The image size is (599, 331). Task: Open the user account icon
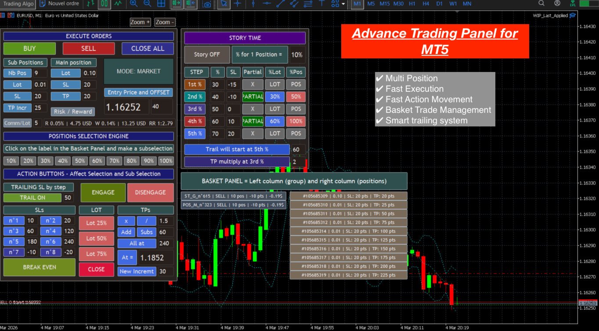tap(557, 3)
